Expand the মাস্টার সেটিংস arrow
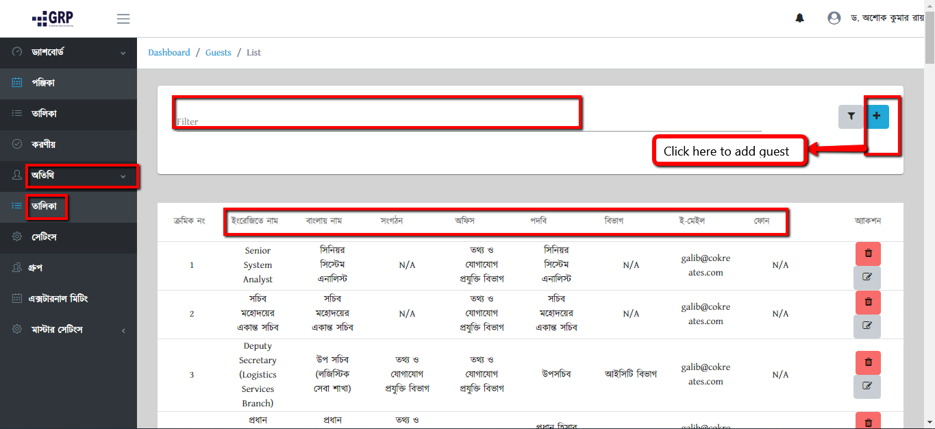This screenshot has height=429, width=935. pos(123,330)
